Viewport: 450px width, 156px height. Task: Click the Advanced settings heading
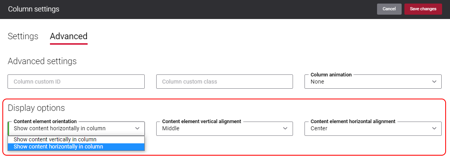click(42, 61)
